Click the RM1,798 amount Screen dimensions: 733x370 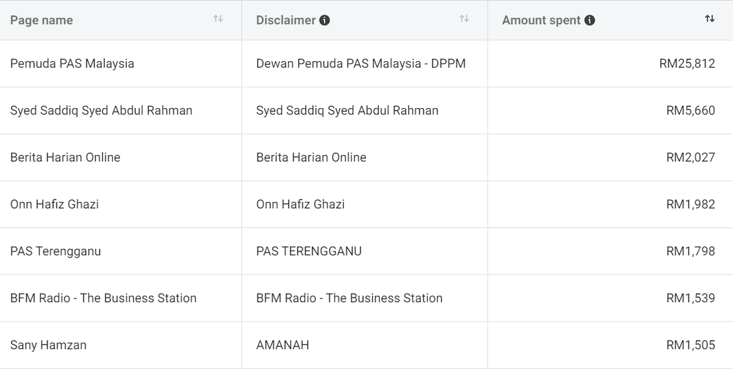(691, 252)
